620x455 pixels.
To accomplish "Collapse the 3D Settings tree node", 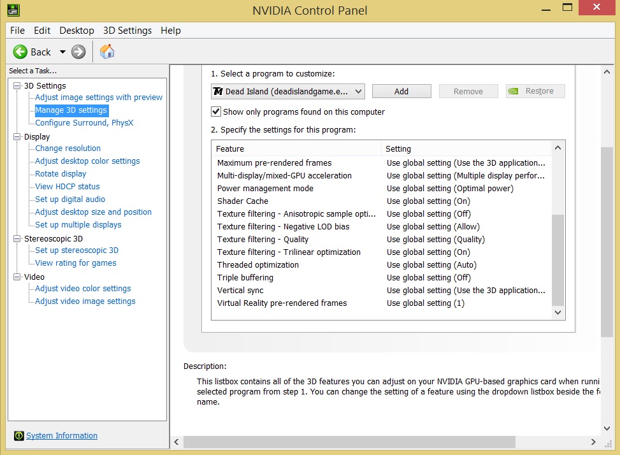I will click(17, 85).
